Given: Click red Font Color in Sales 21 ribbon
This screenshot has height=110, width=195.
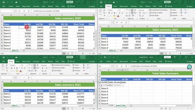Looking at the screenshot, I should pos(21,71).
